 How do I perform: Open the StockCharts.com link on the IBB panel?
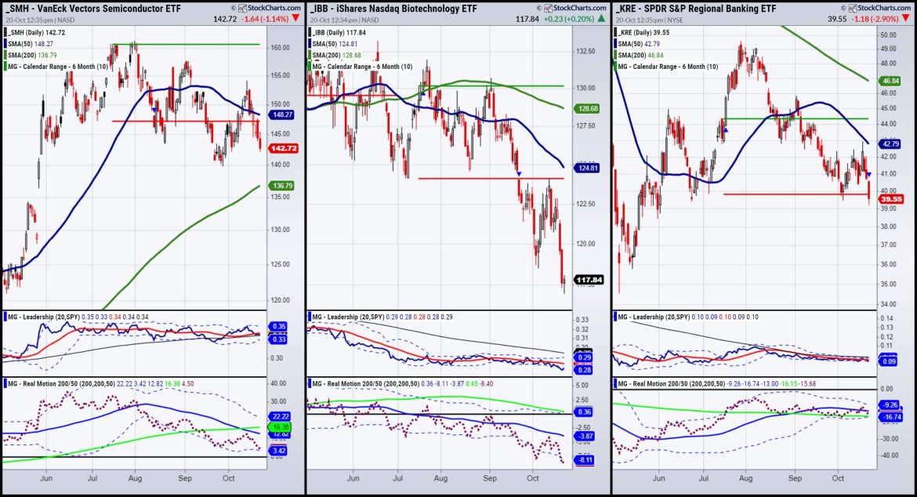578,9
